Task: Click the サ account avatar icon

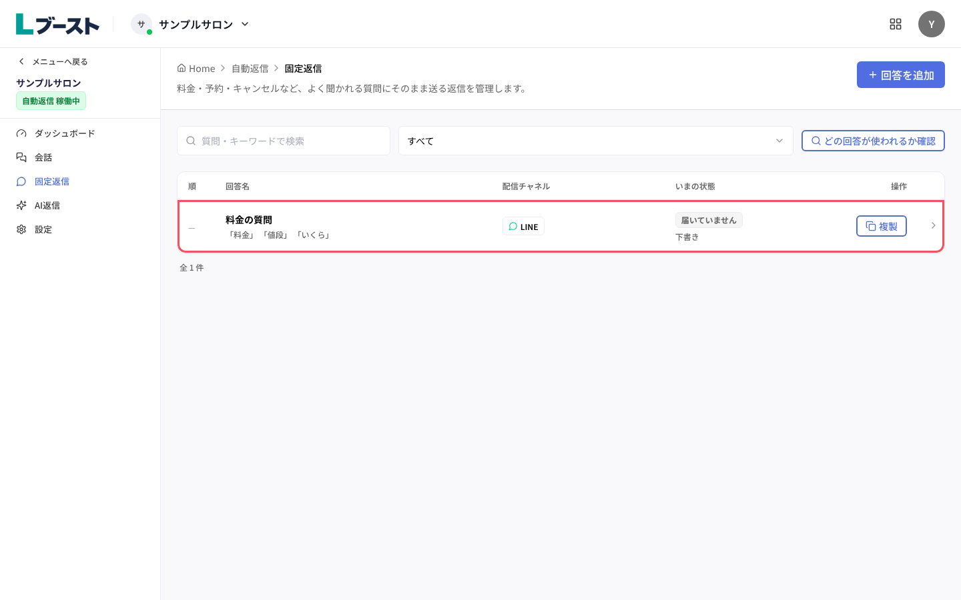Action: click(141, 24)
